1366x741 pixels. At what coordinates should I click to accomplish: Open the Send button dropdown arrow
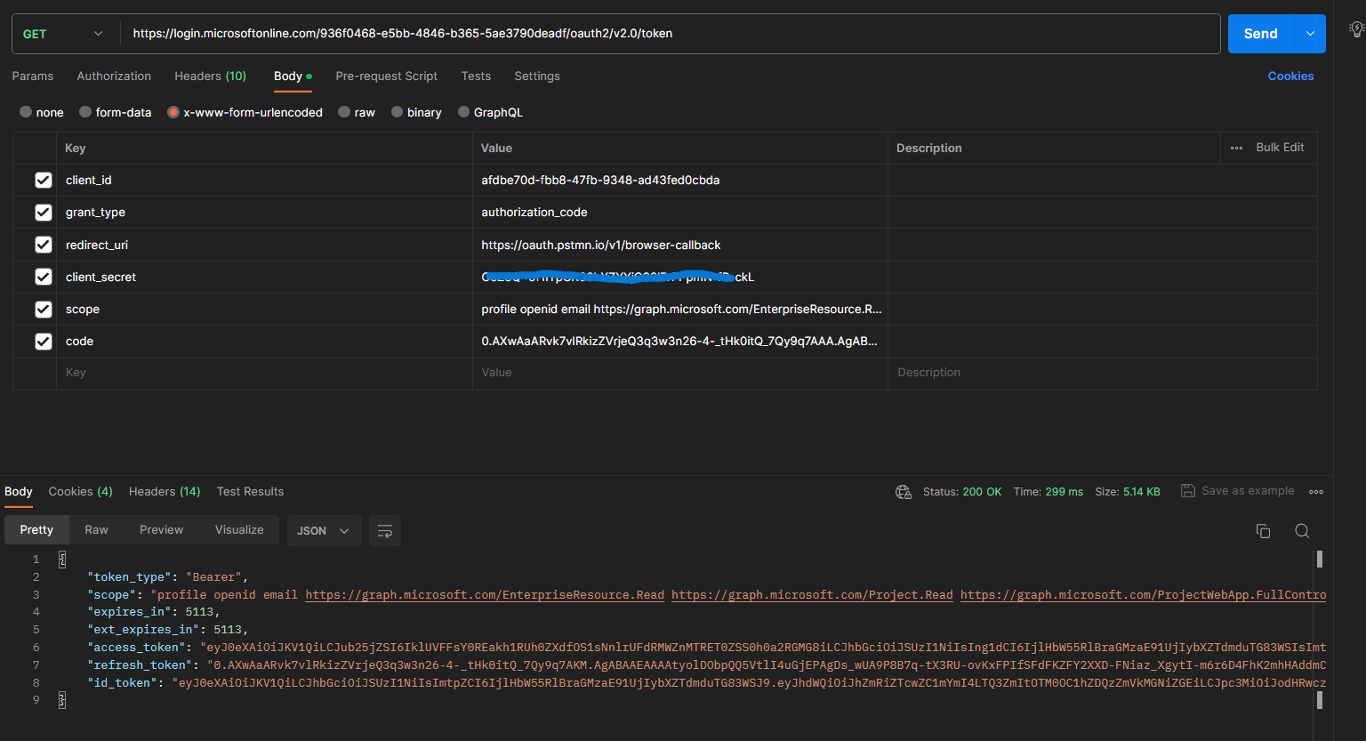click(1310, 34)
